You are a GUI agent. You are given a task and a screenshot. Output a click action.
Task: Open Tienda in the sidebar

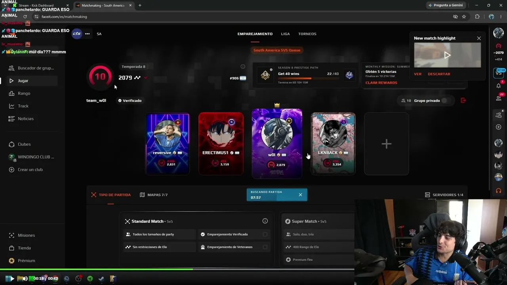(x=32, y=248)
